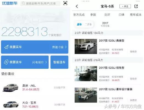Go back with the left arrow
Viewport: 144px width, 110px height.
(x=77, y=6)
